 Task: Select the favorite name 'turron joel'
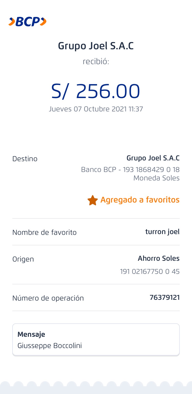(x=162, y=232)
